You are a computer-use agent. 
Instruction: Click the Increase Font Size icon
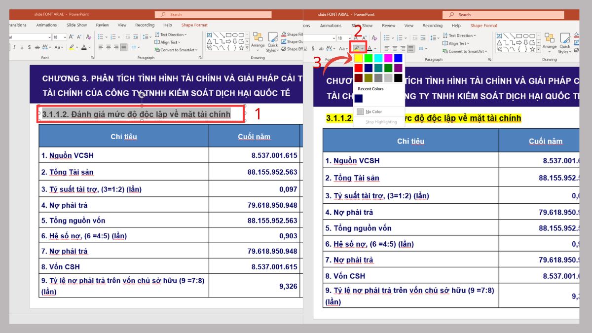pyautogui.click(x=71, y=37)
